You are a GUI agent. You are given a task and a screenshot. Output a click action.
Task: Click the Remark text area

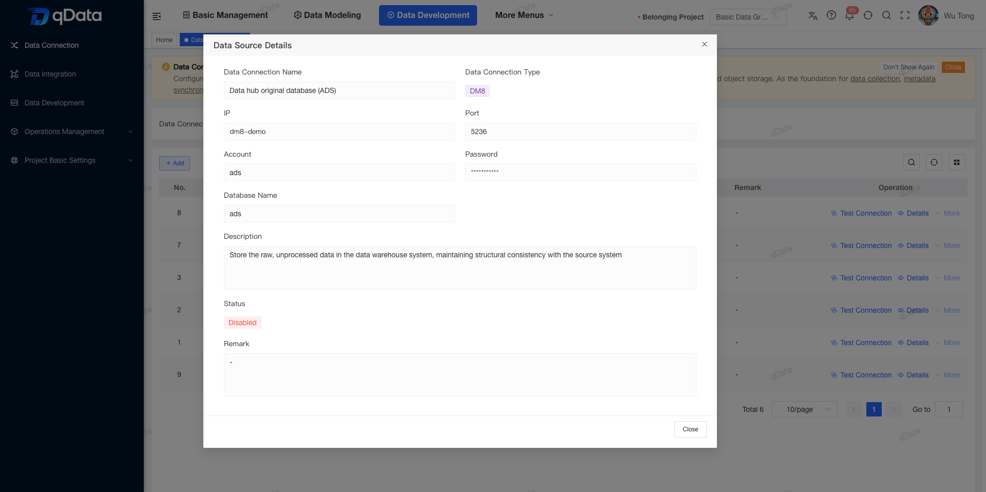coord(460,375)
